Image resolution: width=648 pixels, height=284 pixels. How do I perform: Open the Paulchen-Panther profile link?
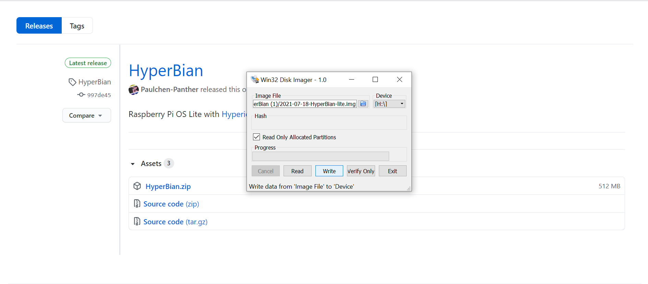[x=170, y=90]
